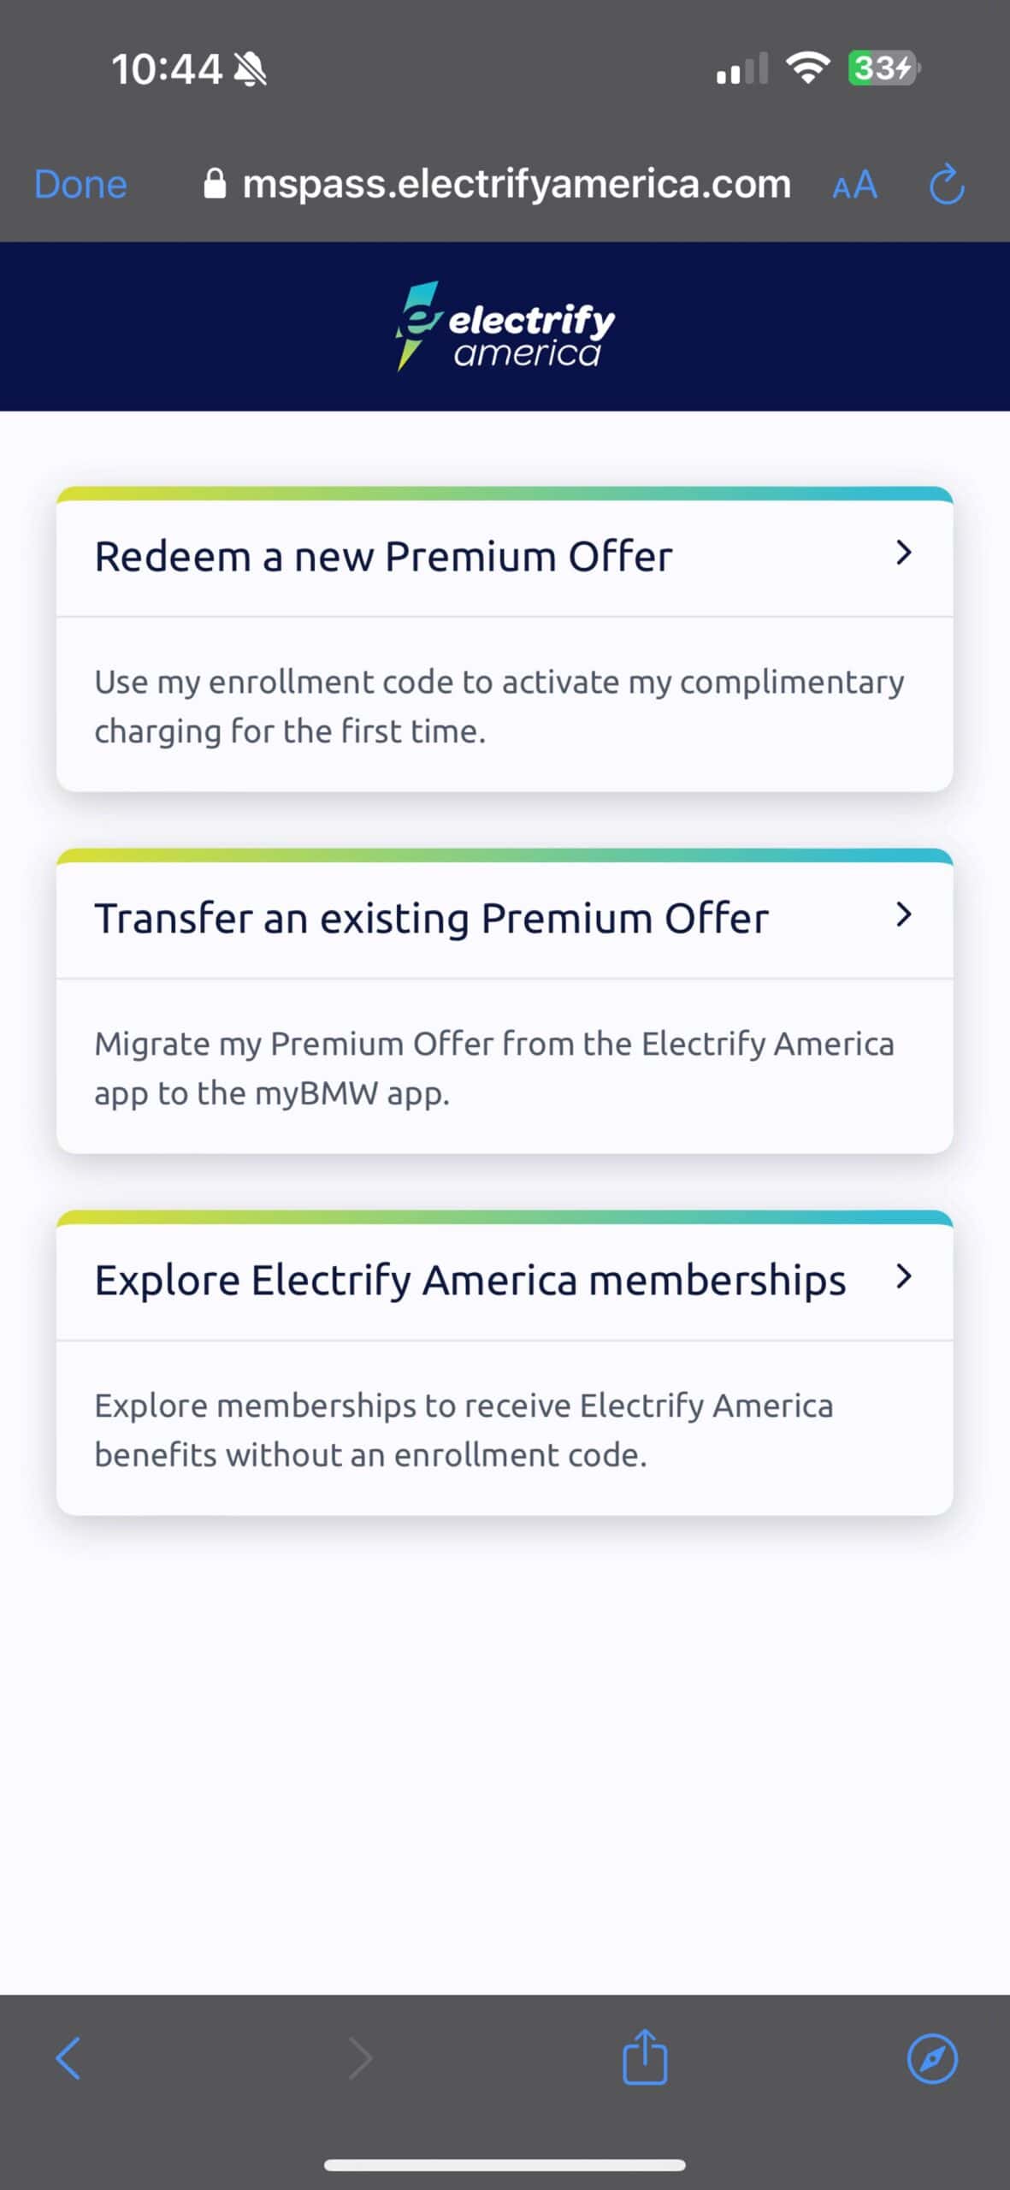Open page in Safari compass icon
This screenshot has width=1010, height=2190.
pos(931,2057)
